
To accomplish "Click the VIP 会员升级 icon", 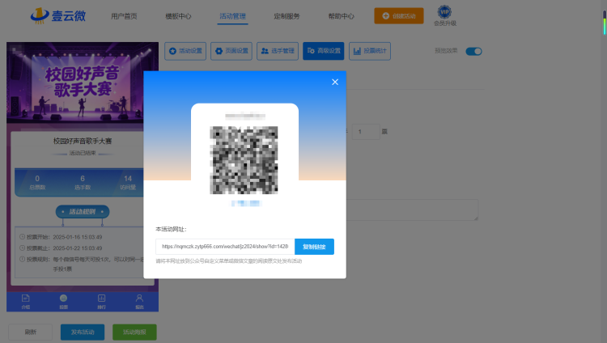I will coord(444,15).
